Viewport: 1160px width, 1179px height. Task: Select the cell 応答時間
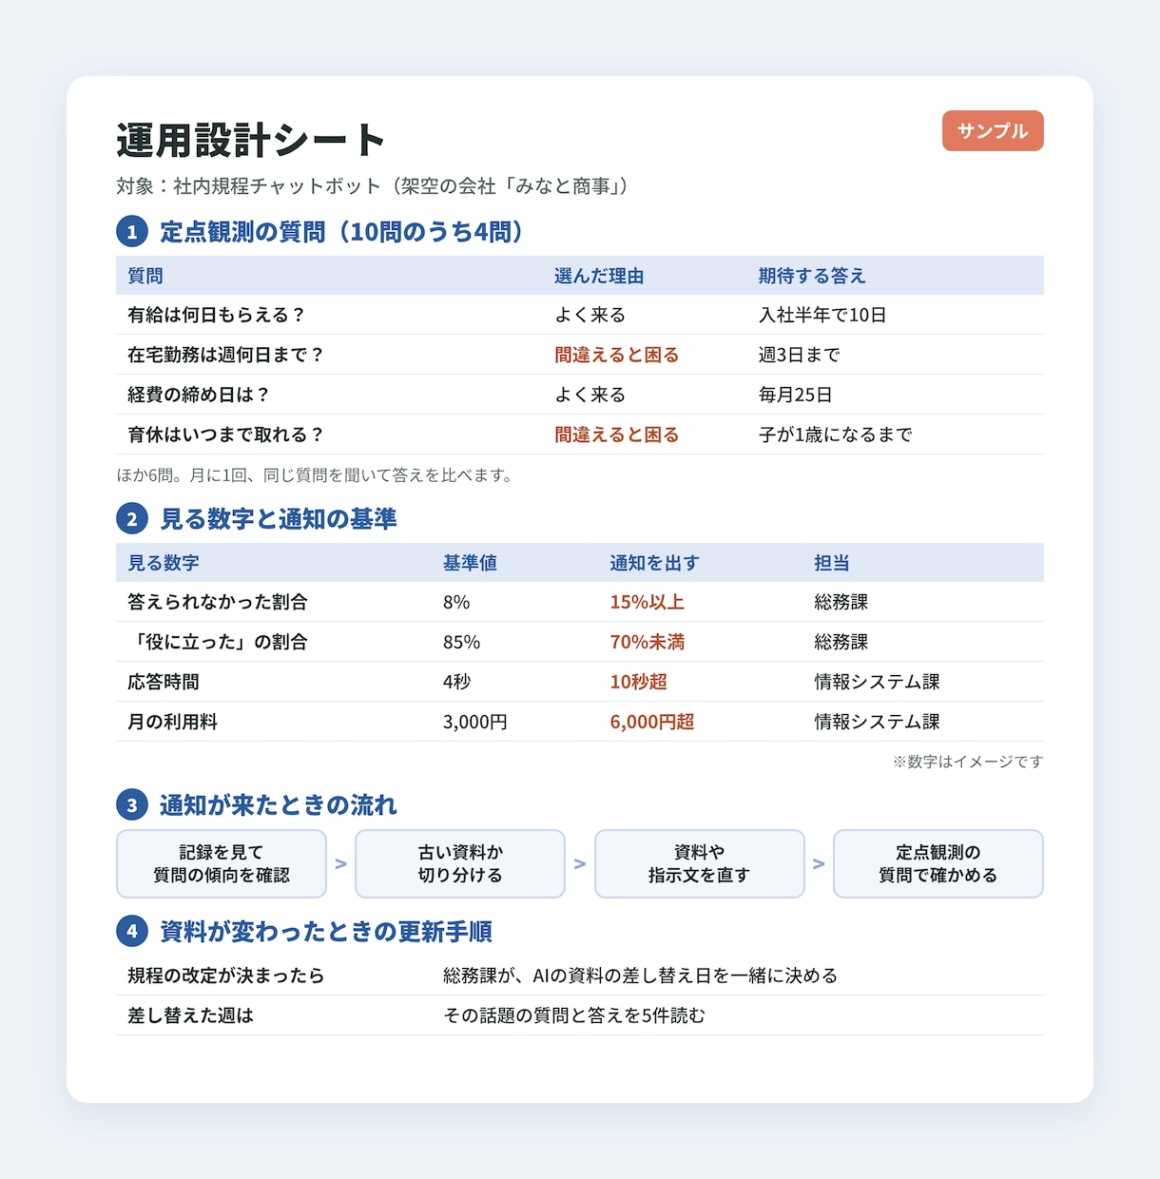164,682
